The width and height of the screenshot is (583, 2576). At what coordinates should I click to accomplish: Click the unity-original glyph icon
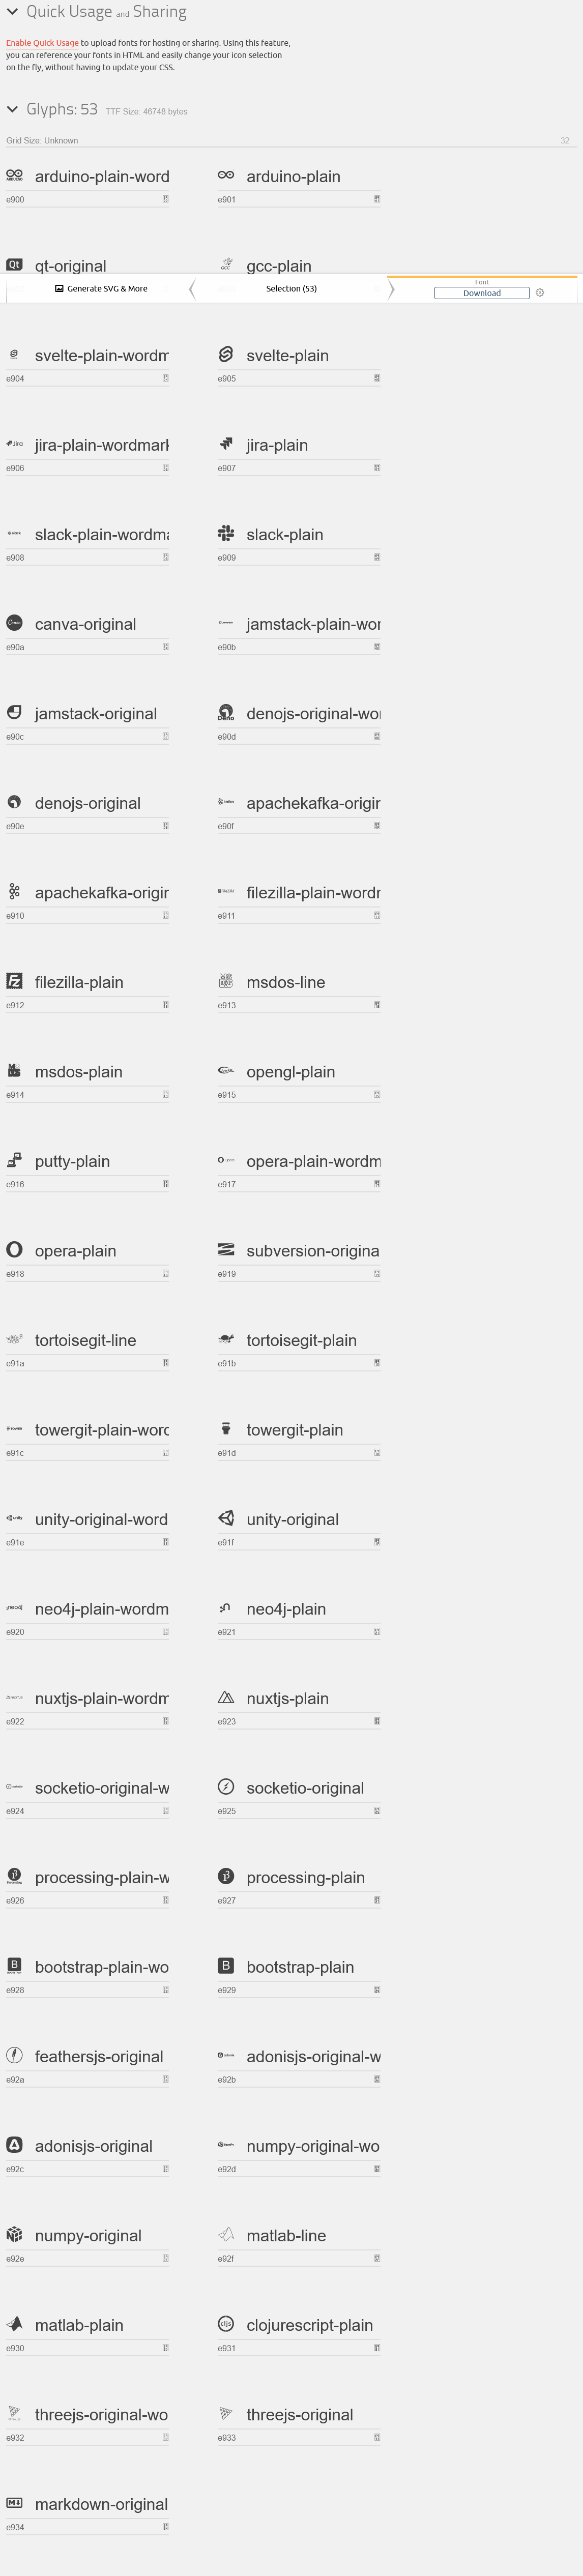click(x=226, y=1517)
